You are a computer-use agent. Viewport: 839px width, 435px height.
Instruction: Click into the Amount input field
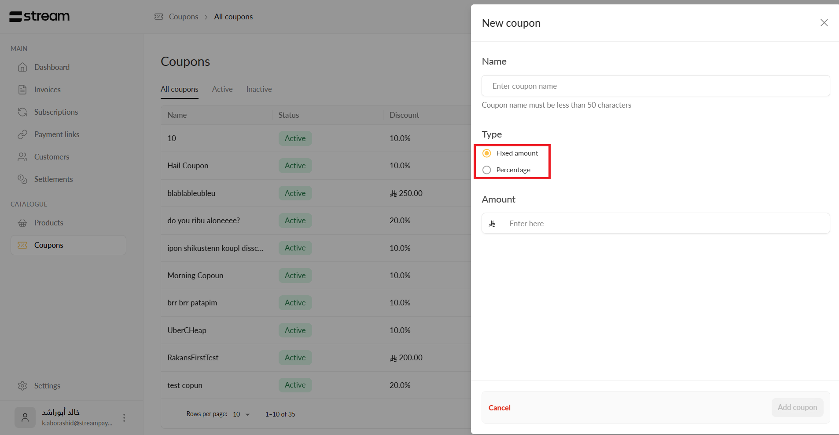pos(665,224)
